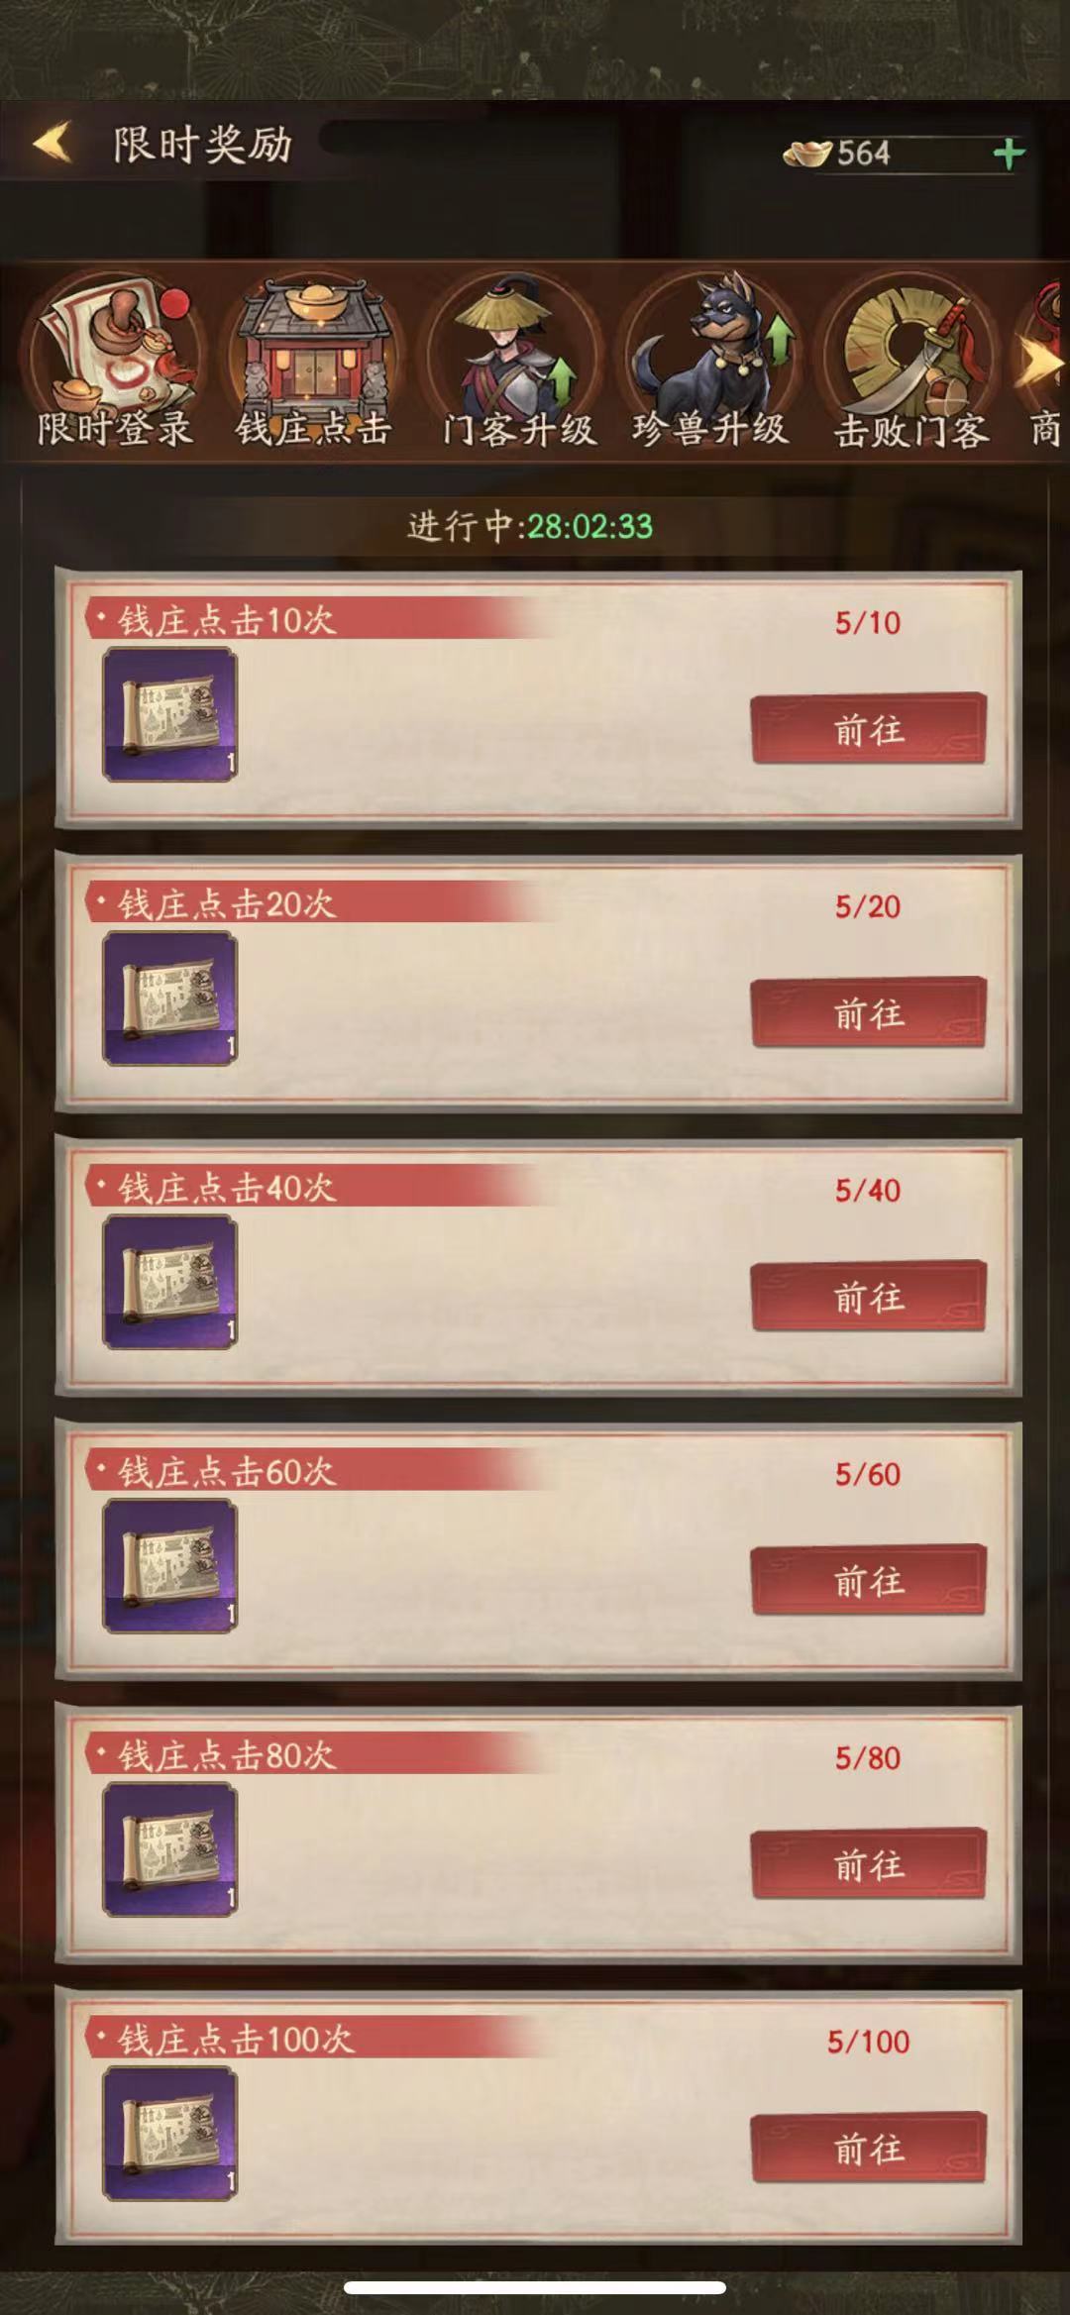Image resolution: width=1070 pixels, height=2315 pixels.
Task: Open the 击败门客 sword icon
Action: point(910,362)
